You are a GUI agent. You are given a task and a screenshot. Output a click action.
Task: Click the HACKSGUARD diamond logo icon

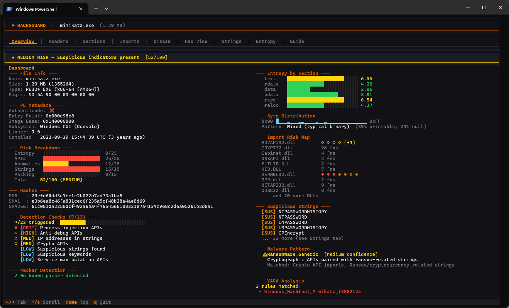coord(13,26)
